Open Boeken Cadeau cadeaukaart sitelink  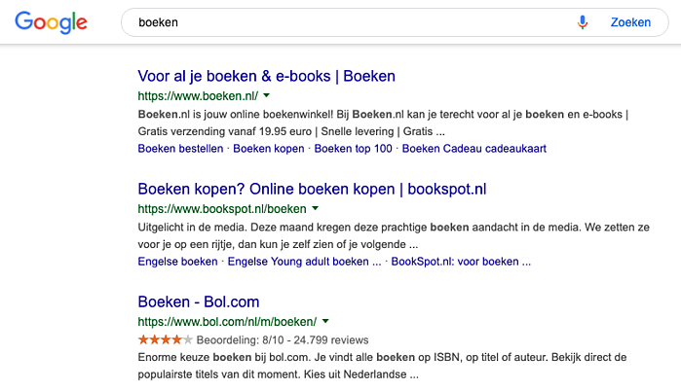pyautogui.click(x=473, y=149)
